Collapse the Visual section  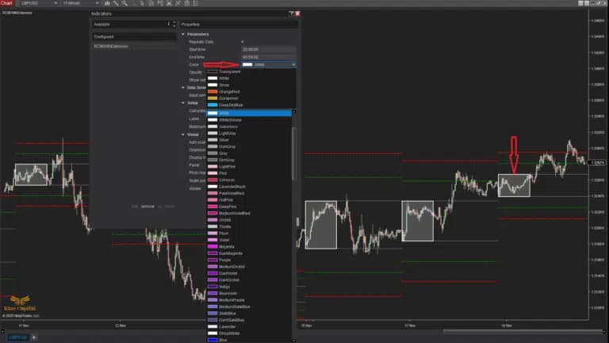click(x=183, y=134)
